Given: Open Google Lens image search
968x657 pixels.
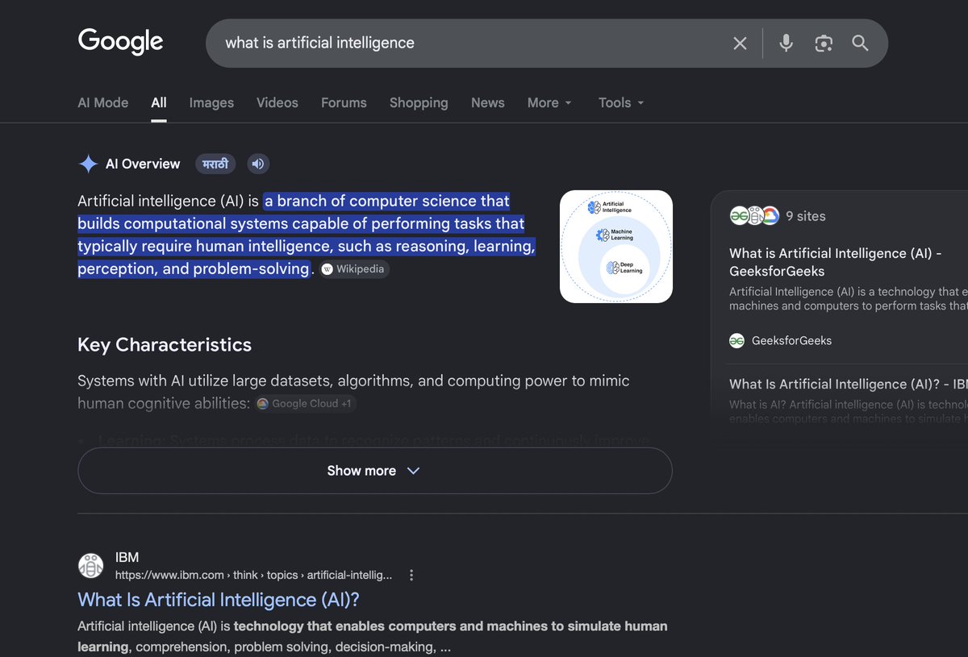Looking at the screenshot, I should click(x=823, y=44).
